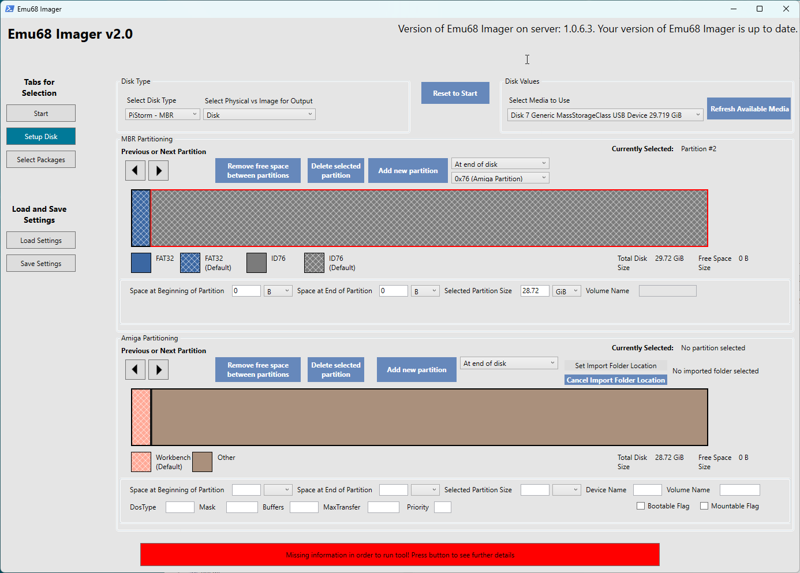Viewport: 800px width, 573px height.
Task: Click next partition arrow in Amiga Partitioning
Action: point(159,370)
